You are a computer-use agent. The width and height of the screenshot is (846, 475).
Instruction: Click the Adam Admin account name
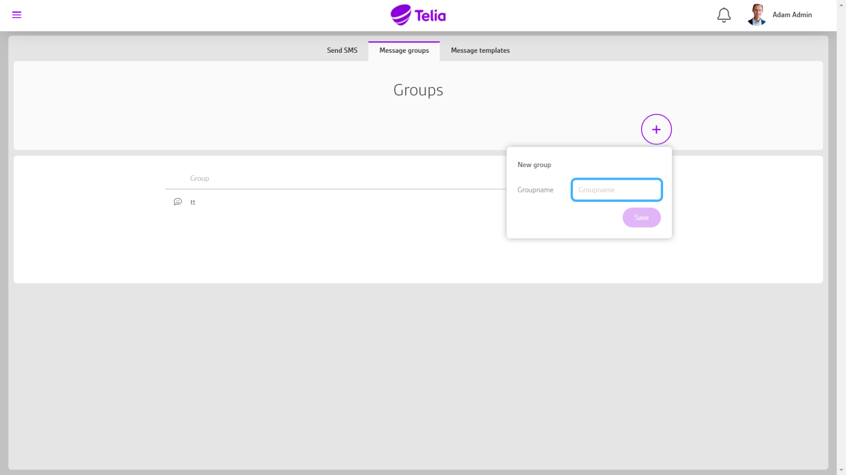point(792,15)
